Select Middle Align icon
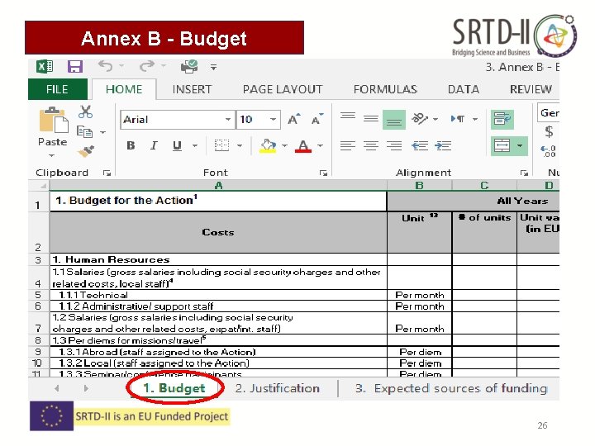595x446 pixels. click(371, 119)
